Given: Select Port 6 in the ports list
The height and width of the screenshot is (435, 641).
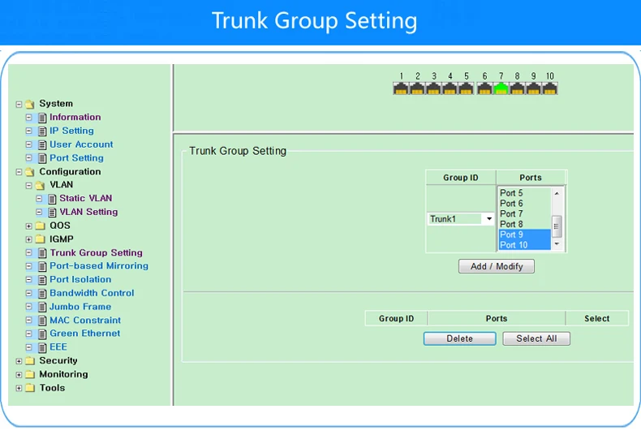Looking at the screenshot, I should click(x=524, y=203).
